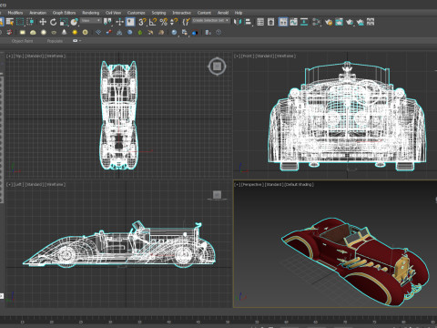The width and height of the screenshot is (437, 328).
Task: Open the Autodesk A360 gallery icon
Action: [371, 22]
